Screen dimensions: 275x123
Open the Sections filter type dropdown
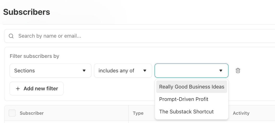point(50,71)
